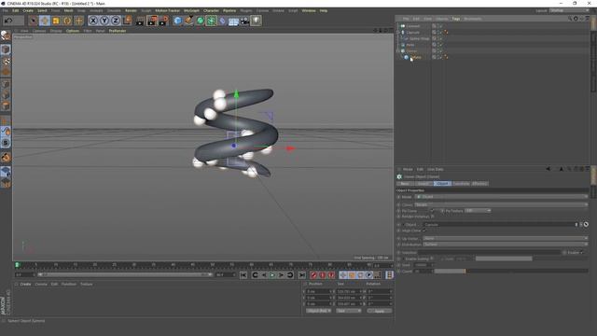The width and height of the screenshot is (597, 336).
Task: Click the Coordinate System icon next to Z
Action: 127,21
